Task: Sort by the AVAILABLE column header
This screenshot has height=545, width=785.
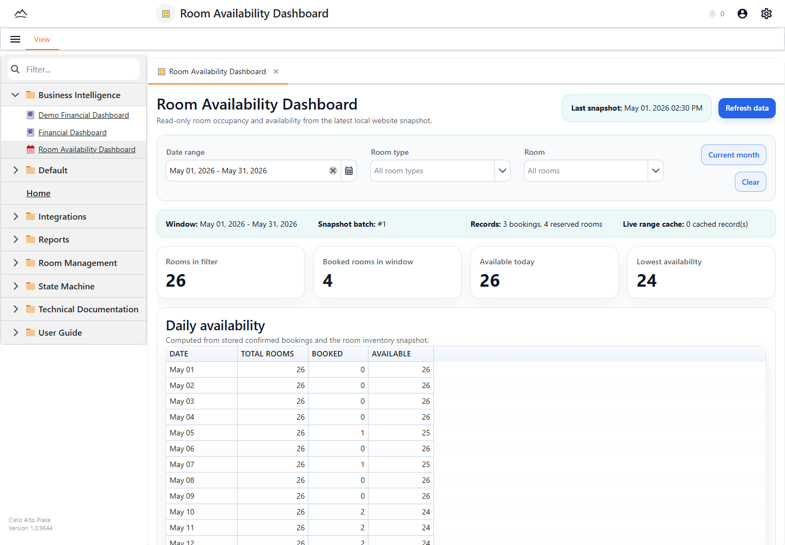Action: [x=401, y=354]
